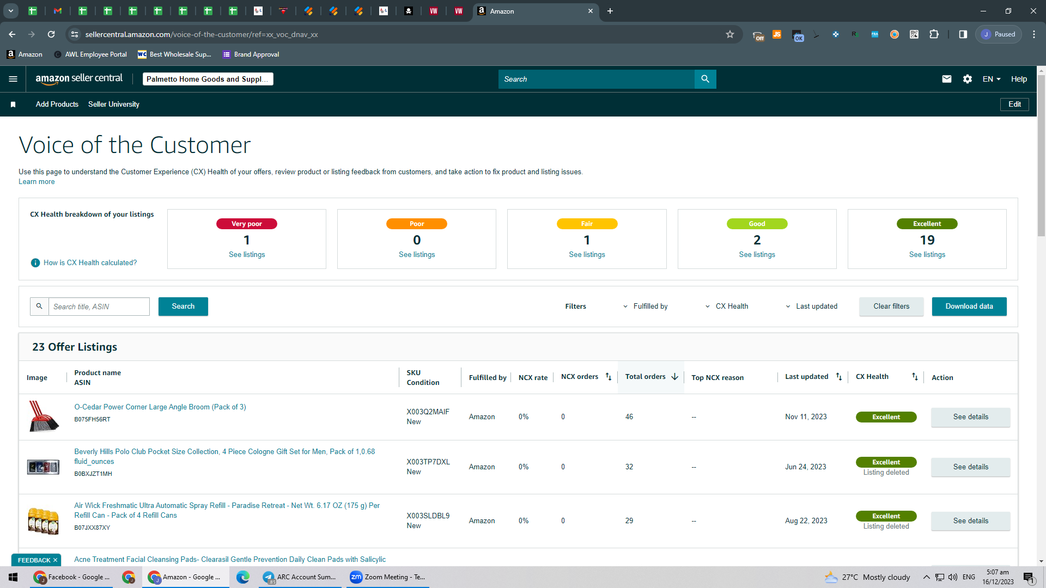This screenshot has height=588, width=1046.
Task: Open the settings gear in Seller Central
Action: 968,79
